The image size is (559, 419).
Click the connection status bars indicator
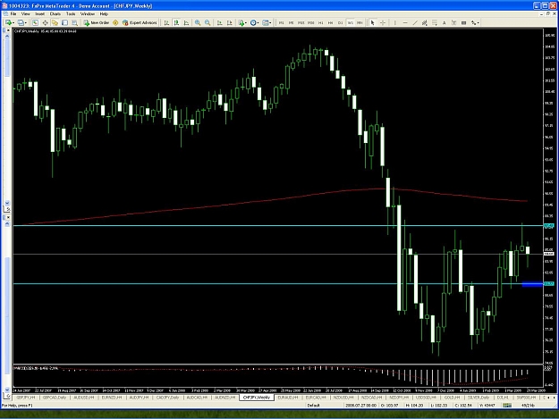[506, 406]
